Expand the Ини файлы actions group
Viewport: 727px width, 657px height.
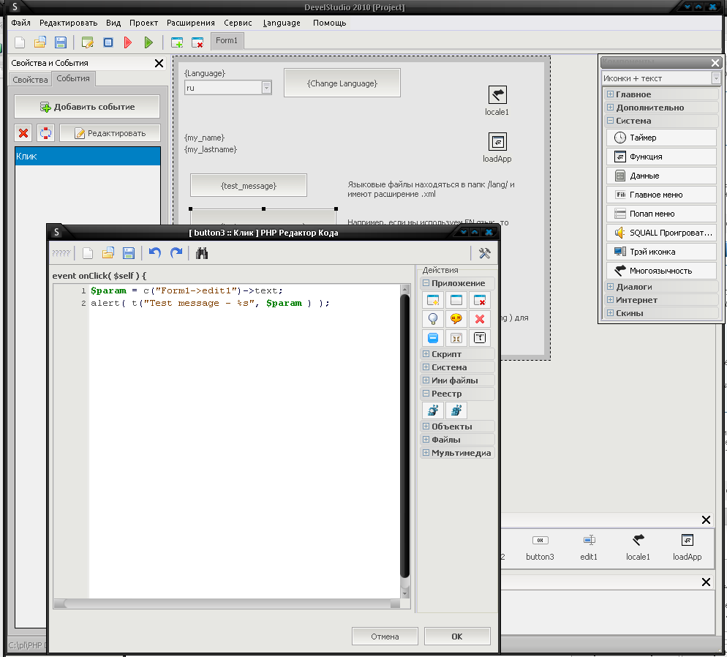point(426,380)
